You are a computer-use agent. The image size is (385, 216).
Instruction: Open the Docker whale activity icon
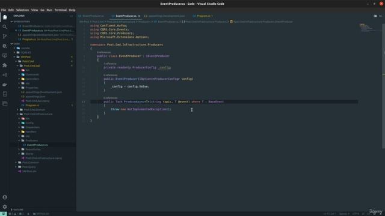[5, 85]
